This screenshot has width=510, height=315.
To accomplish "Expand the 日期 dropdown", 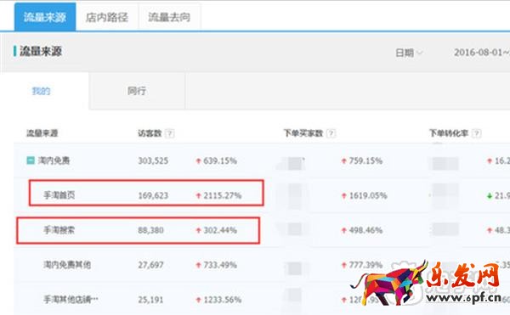I will [x=409, y=53].
